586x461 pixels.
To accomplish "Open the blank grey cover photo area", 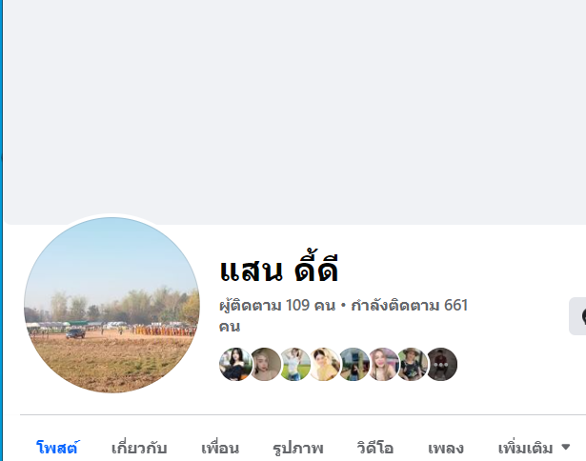I will coord(294,110).
